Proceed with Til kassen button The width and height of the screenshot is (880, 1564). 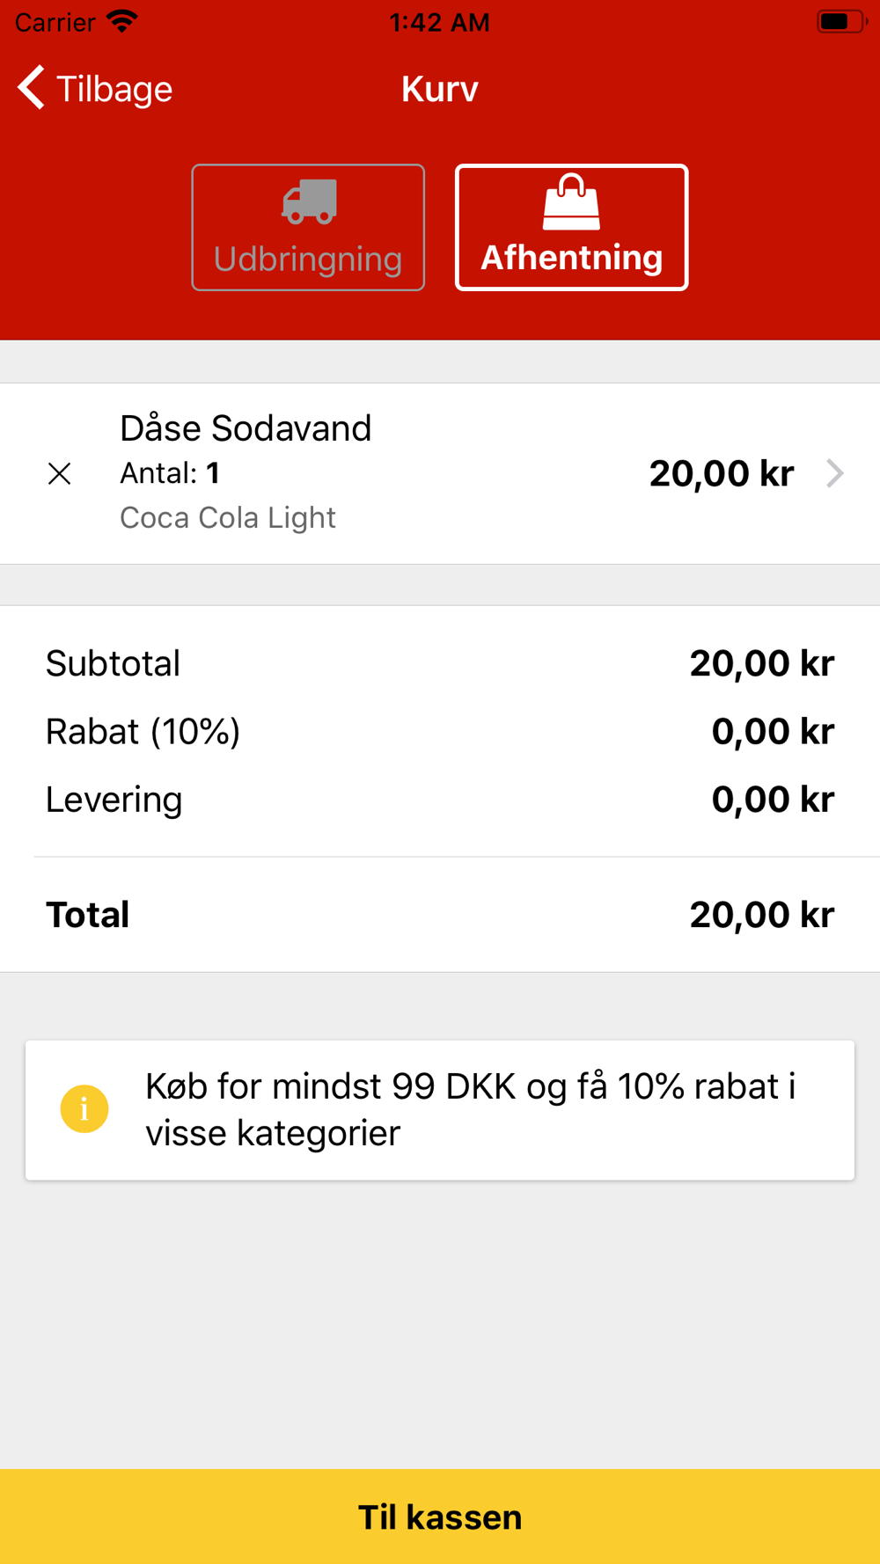440,1516
